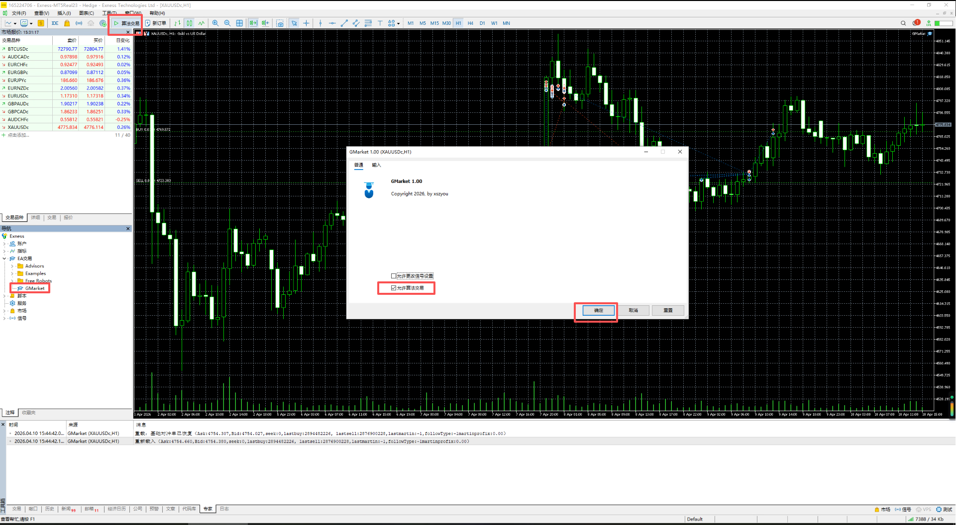
Task: Expand the Advisors folder
Action: click(12, 266)
